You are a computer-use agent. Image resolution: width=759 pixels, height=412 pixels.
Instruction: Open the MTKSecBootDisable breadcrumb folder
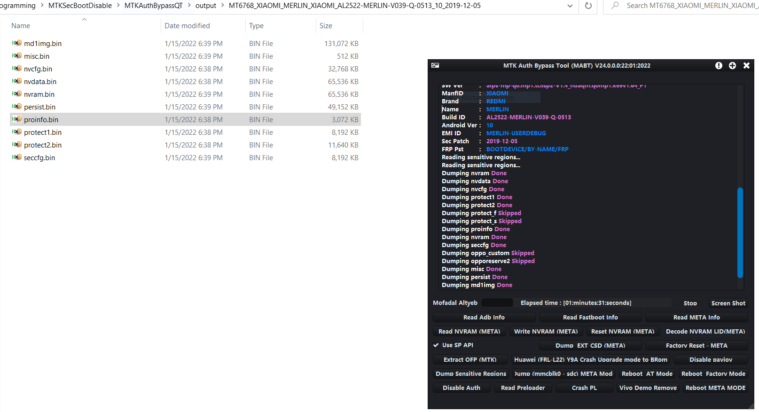tap(80, 6)
